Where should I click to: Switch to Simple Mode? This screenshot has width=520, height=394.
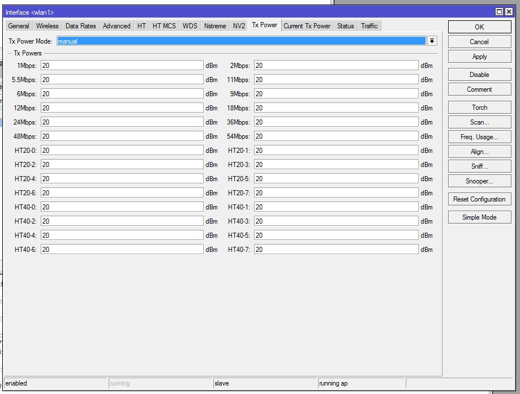pos(479,217)
